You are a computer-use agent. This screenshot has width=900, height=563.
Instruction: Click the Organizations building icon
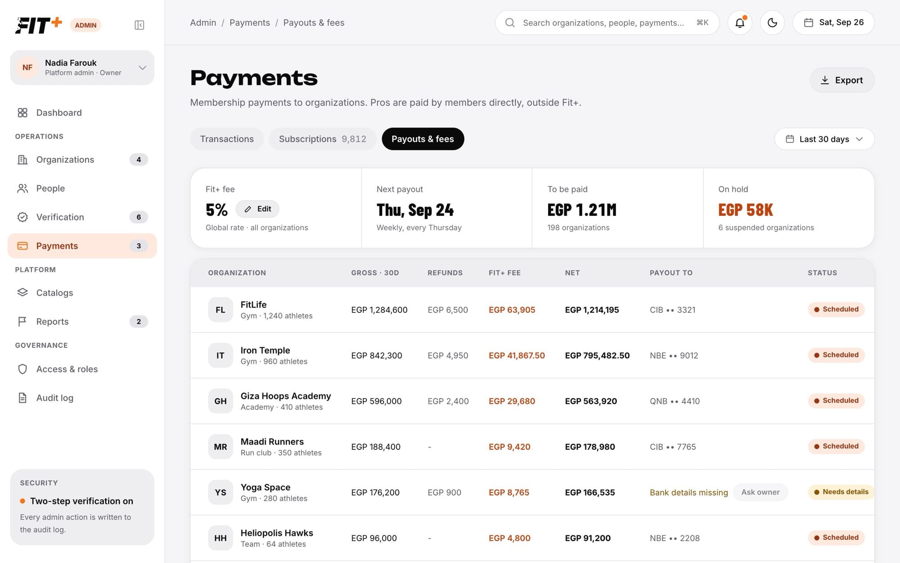pyautogui.click(x=22, y=159)
